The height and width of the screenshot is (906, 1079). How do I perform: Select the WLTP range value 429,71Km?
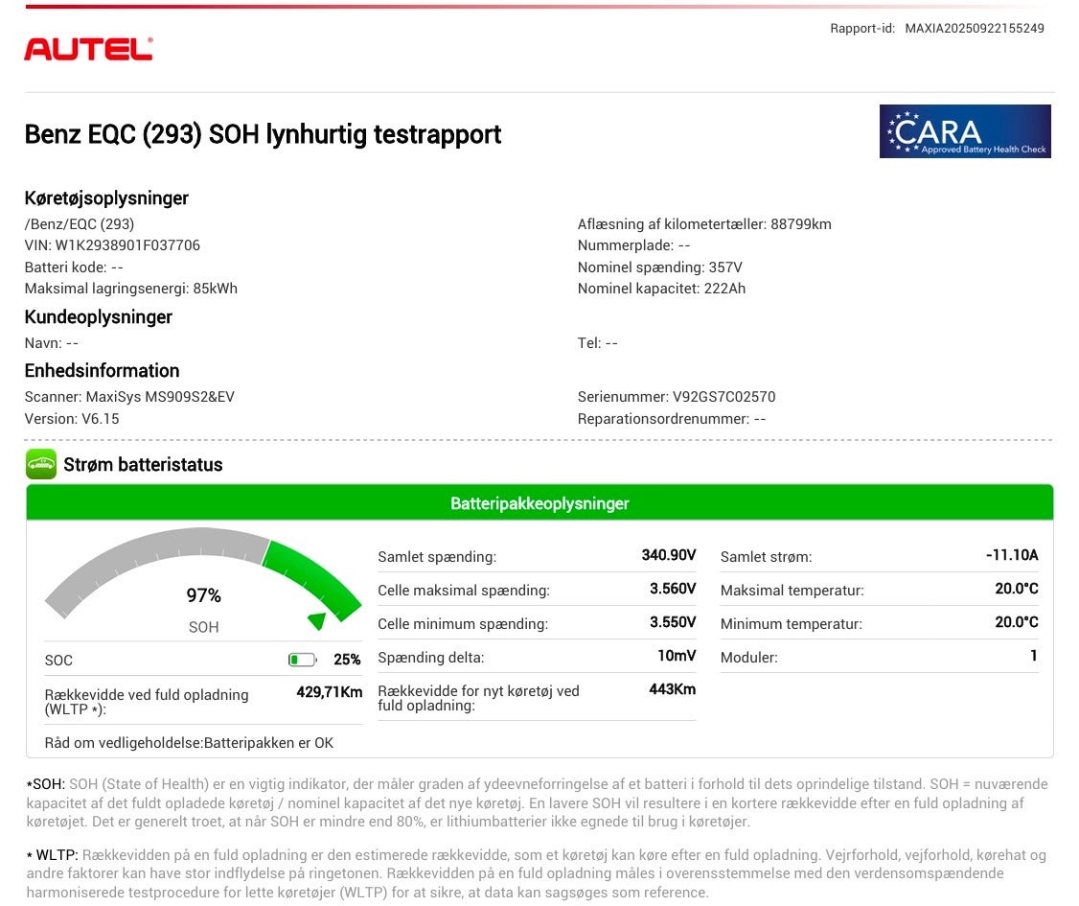point(329,692)
